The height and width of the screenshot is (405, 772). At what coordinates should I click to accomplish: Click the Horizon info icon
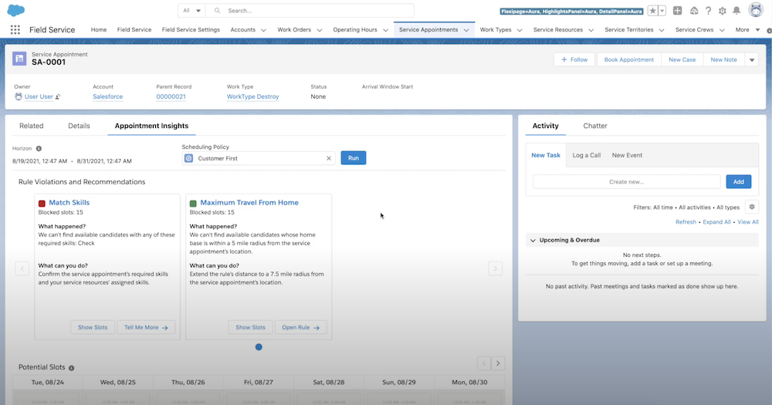pos(39,148)
